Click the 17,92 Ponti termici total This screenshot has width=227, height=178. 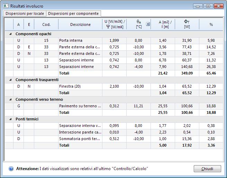[187, 145]
